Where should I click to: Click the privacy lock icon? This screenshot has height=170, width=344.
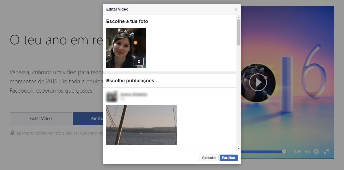12,133
